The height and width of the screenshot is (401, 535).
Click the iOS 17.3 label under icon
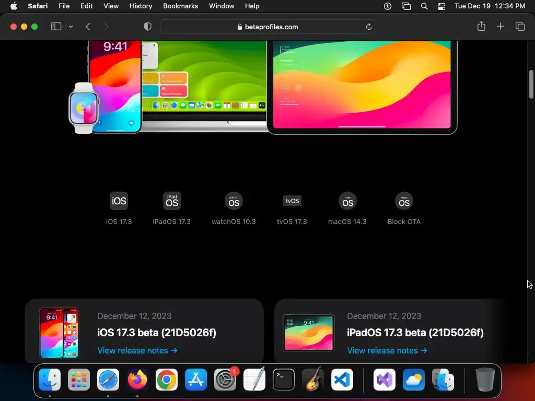(119, 221)
